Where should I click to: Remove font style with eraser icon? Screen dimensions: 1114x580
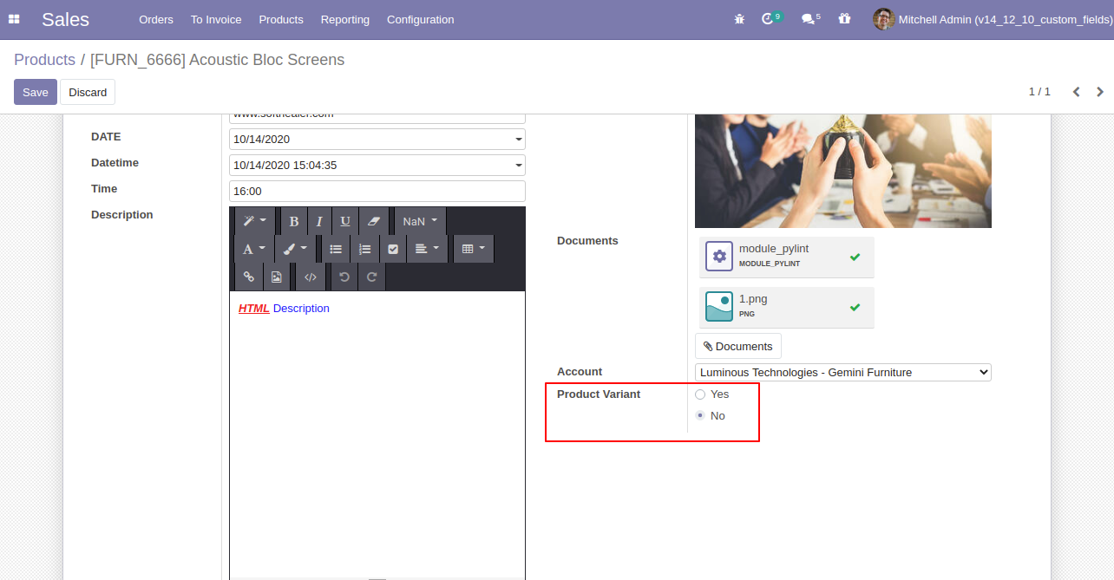tap(374, 221)
